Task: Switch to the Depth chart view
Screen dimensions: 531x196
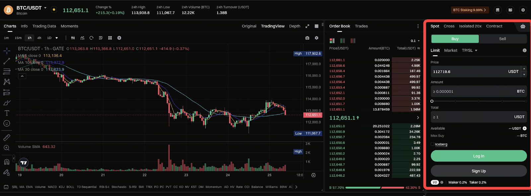Action: click(x=295, y=26)
